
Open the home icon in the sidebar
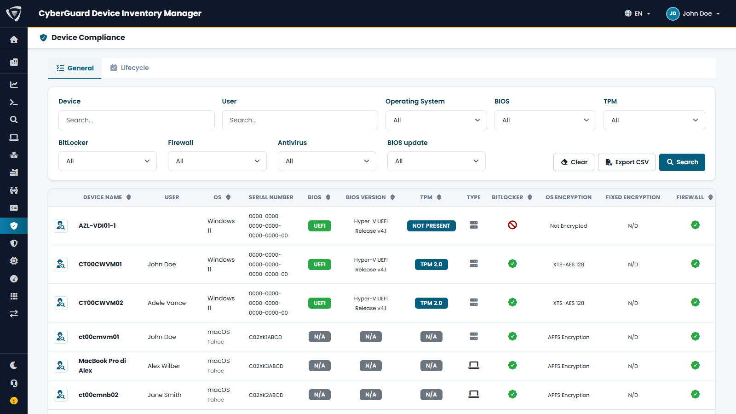coord(14,40)
